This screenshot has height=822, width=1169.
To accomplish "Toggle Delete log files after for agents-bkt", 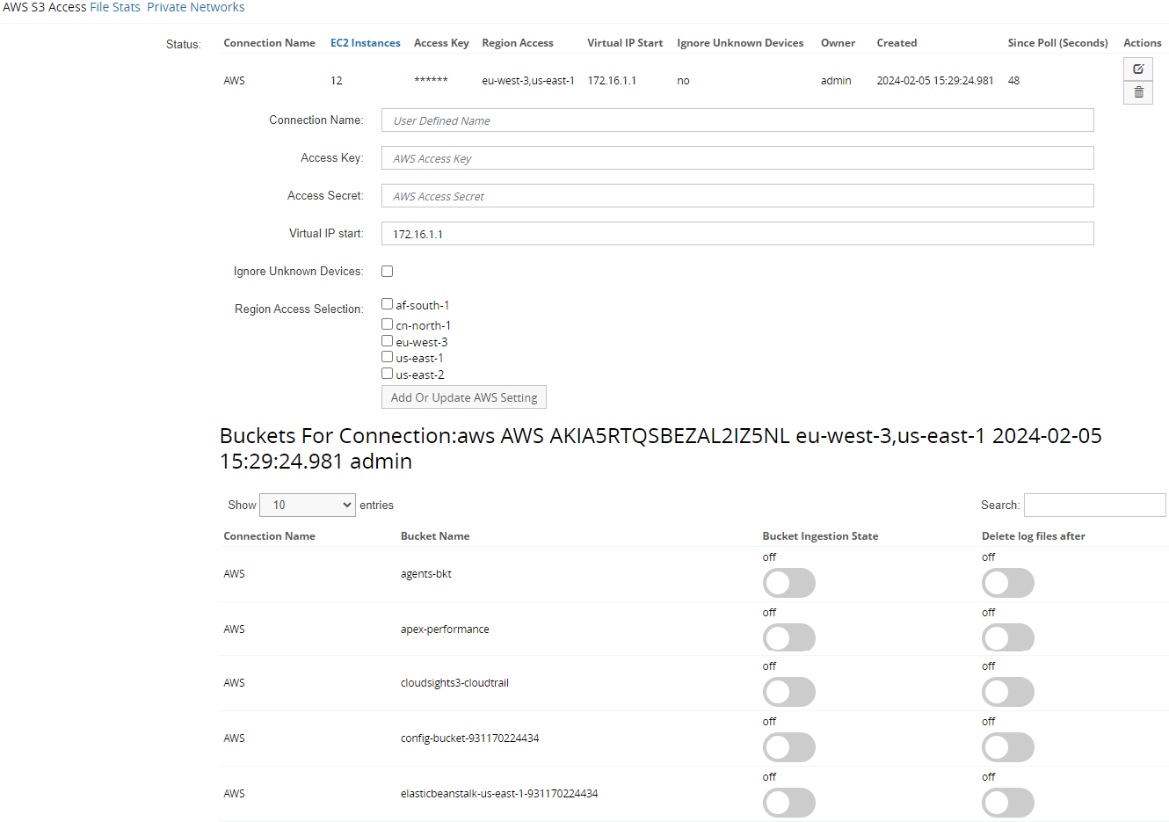I will point(1008,583).
